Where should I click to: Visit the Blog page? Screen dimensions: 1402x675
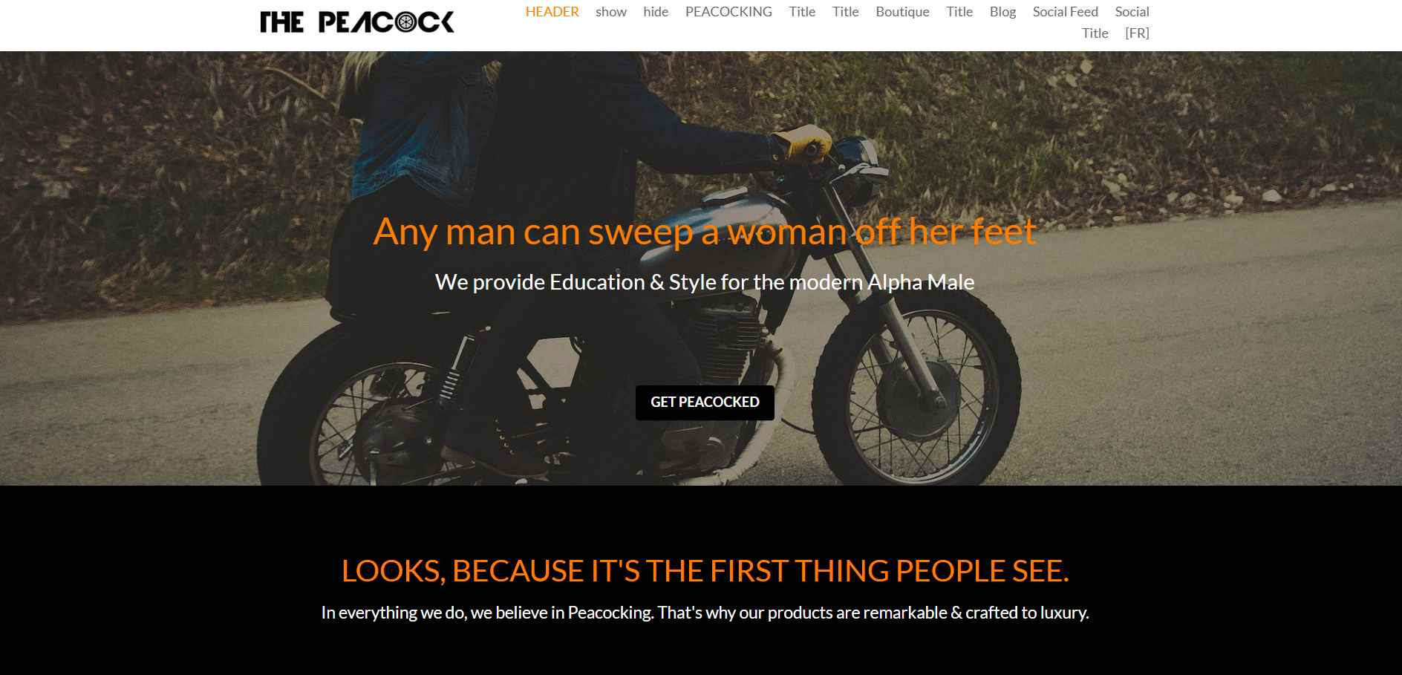(x=1002, y=12)
